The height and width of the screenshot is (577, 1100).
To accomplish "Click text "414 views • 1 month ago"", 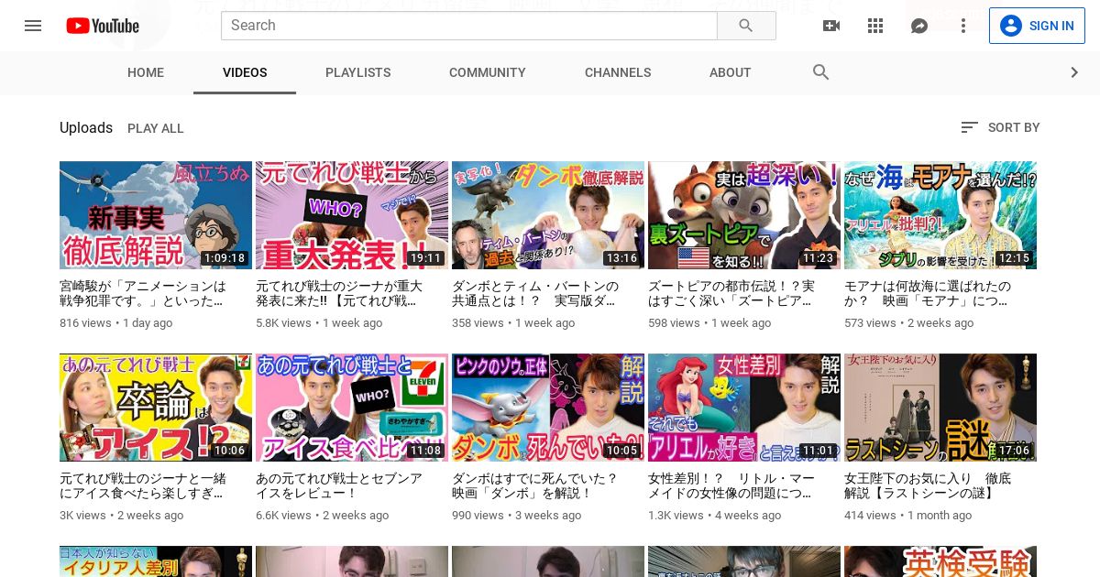I will tap(908, 516).
